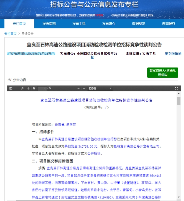Enter PDF fullscreen presentation mode
Image resolution: width=184 pixels, height=201 pixels.
[176, 88]
